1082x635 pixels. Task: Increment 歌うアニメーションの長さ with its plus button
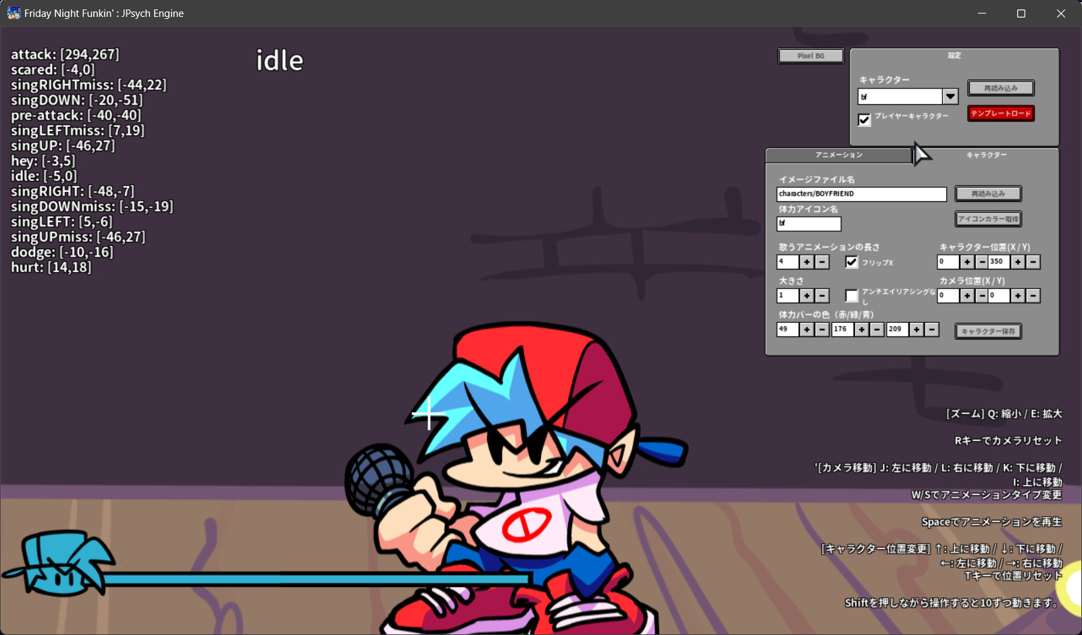[806, 262]
